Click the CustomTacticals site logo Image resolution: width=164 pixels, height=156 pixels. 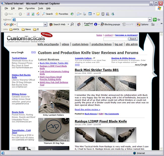pos(26,39)
